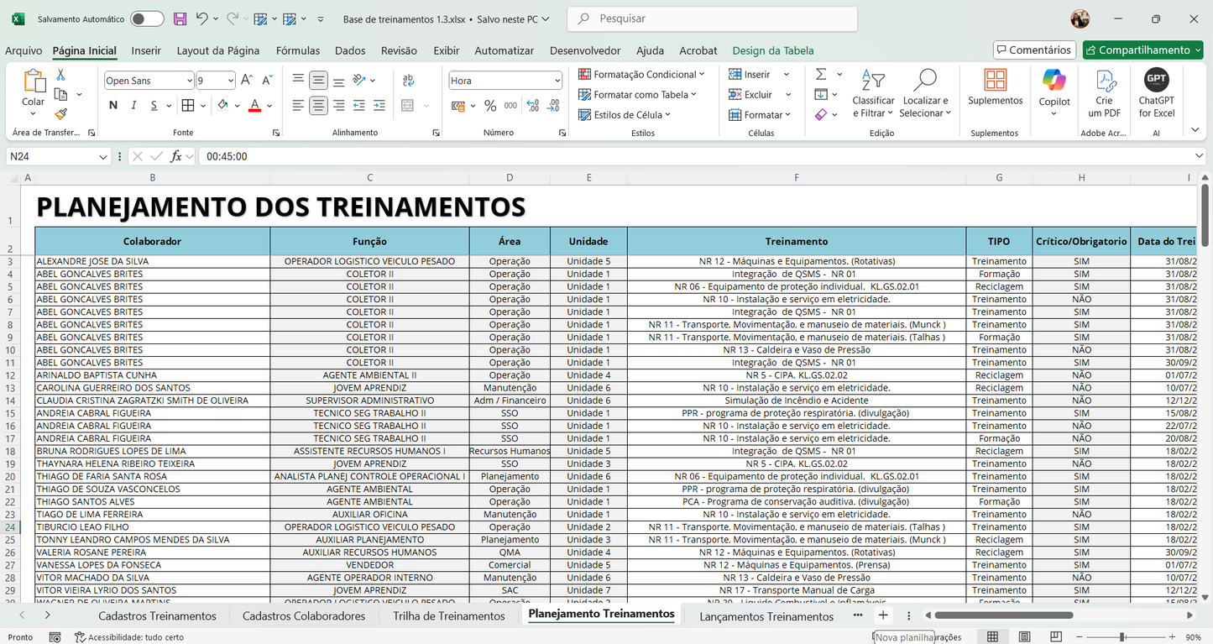
Task: Toggle bold formatting N button
Action: point(113,106)
